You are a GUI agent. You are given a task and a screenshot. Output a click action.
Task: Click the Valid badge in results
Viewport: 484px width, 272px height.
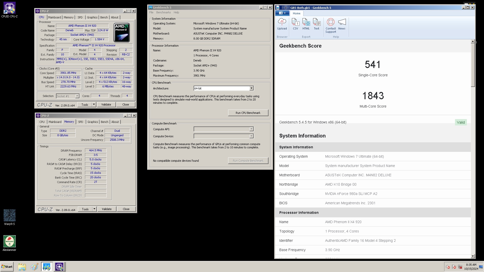[461, 122]
